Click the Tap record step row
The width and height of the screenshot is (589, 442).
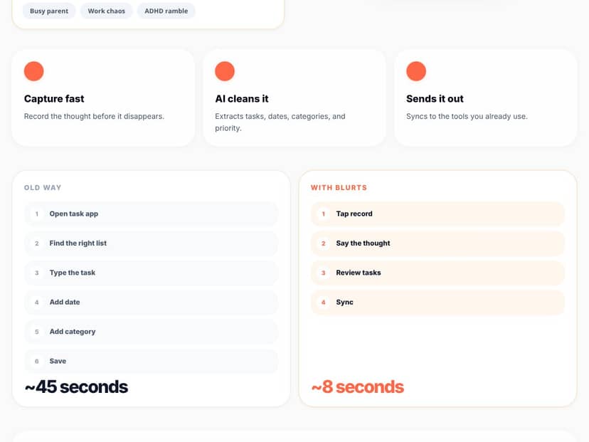[437, 214]
